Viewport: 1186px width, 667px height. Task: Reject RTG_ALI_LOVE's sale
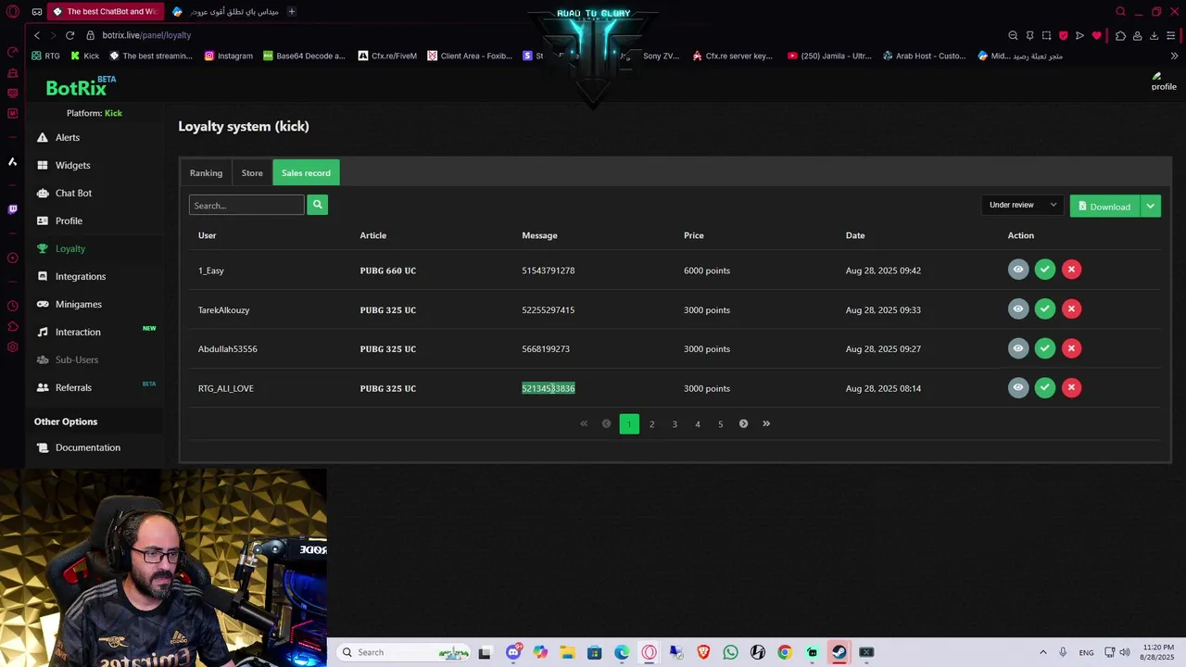tap(1071, 388)
